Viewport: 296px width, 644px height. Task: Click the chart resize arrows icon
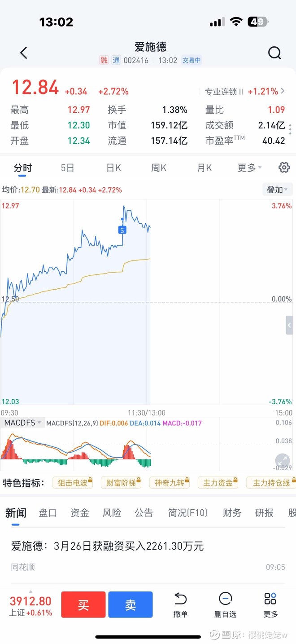click(282, 461)
